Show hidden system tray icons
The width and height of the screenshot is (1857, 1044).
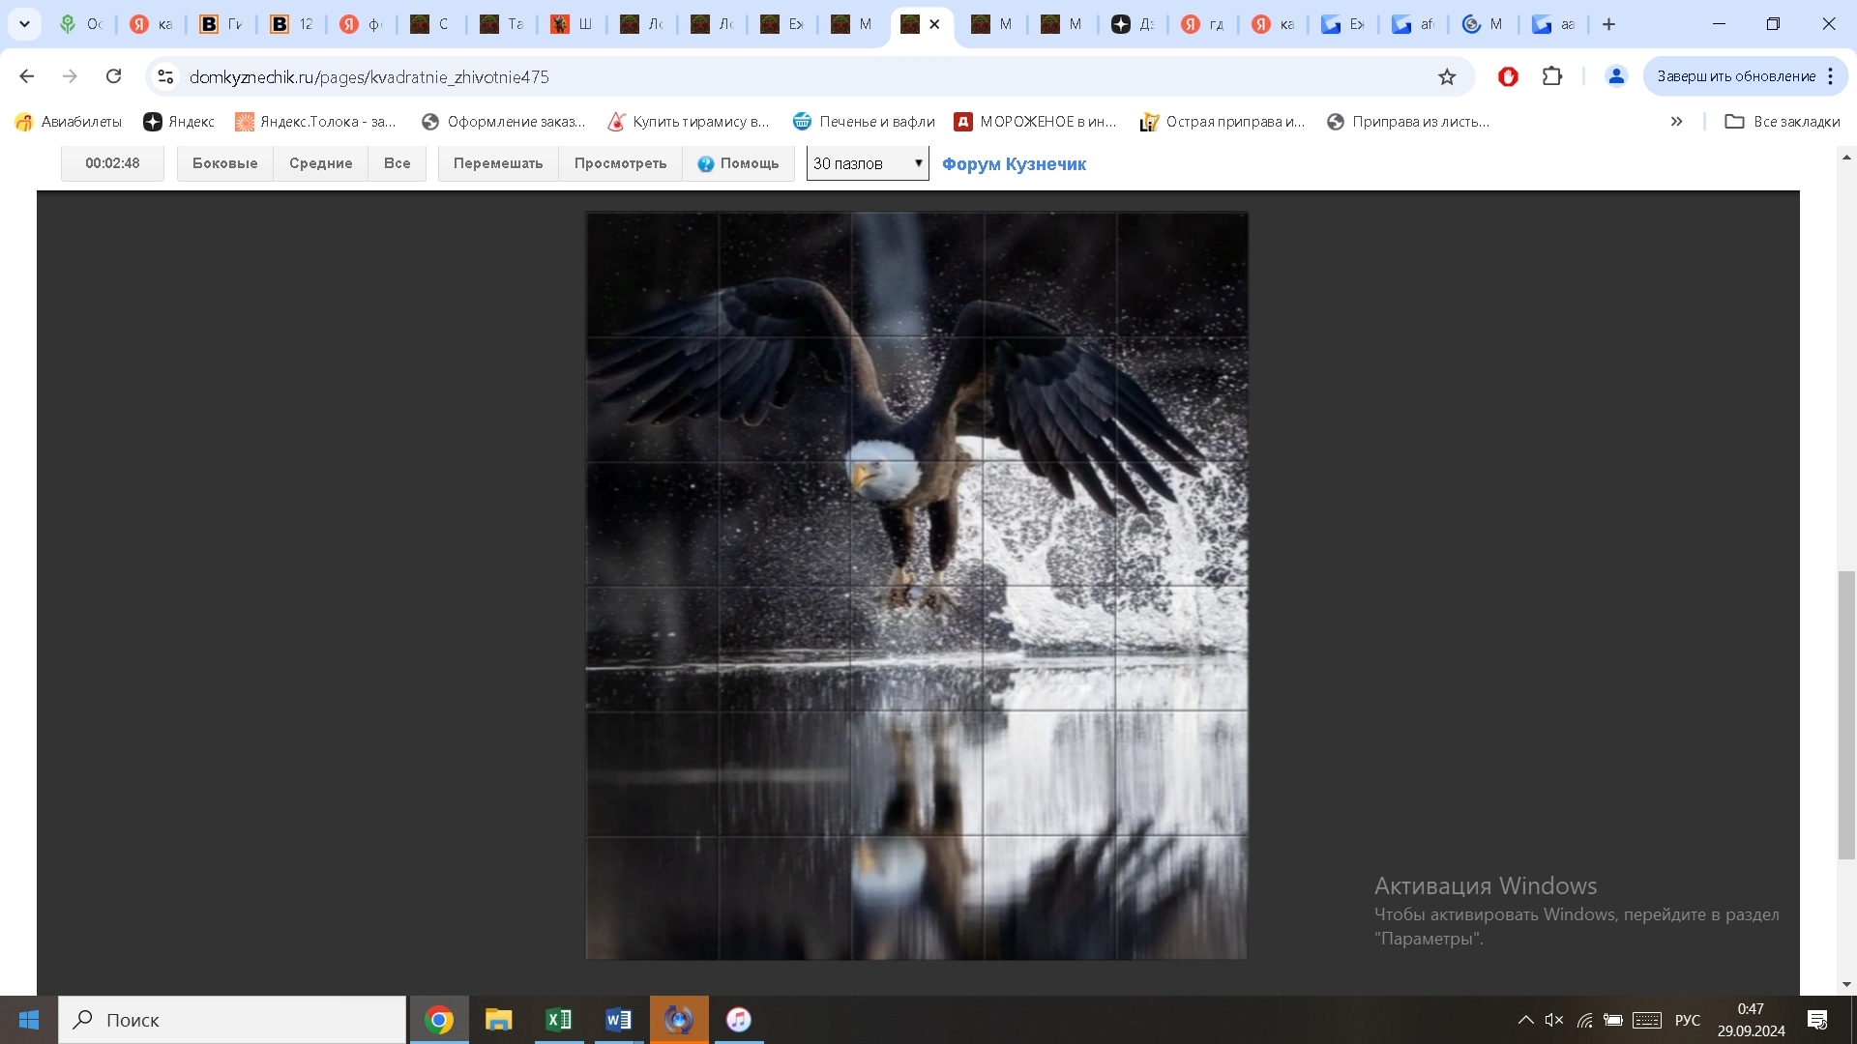tap(1525, 1020)
